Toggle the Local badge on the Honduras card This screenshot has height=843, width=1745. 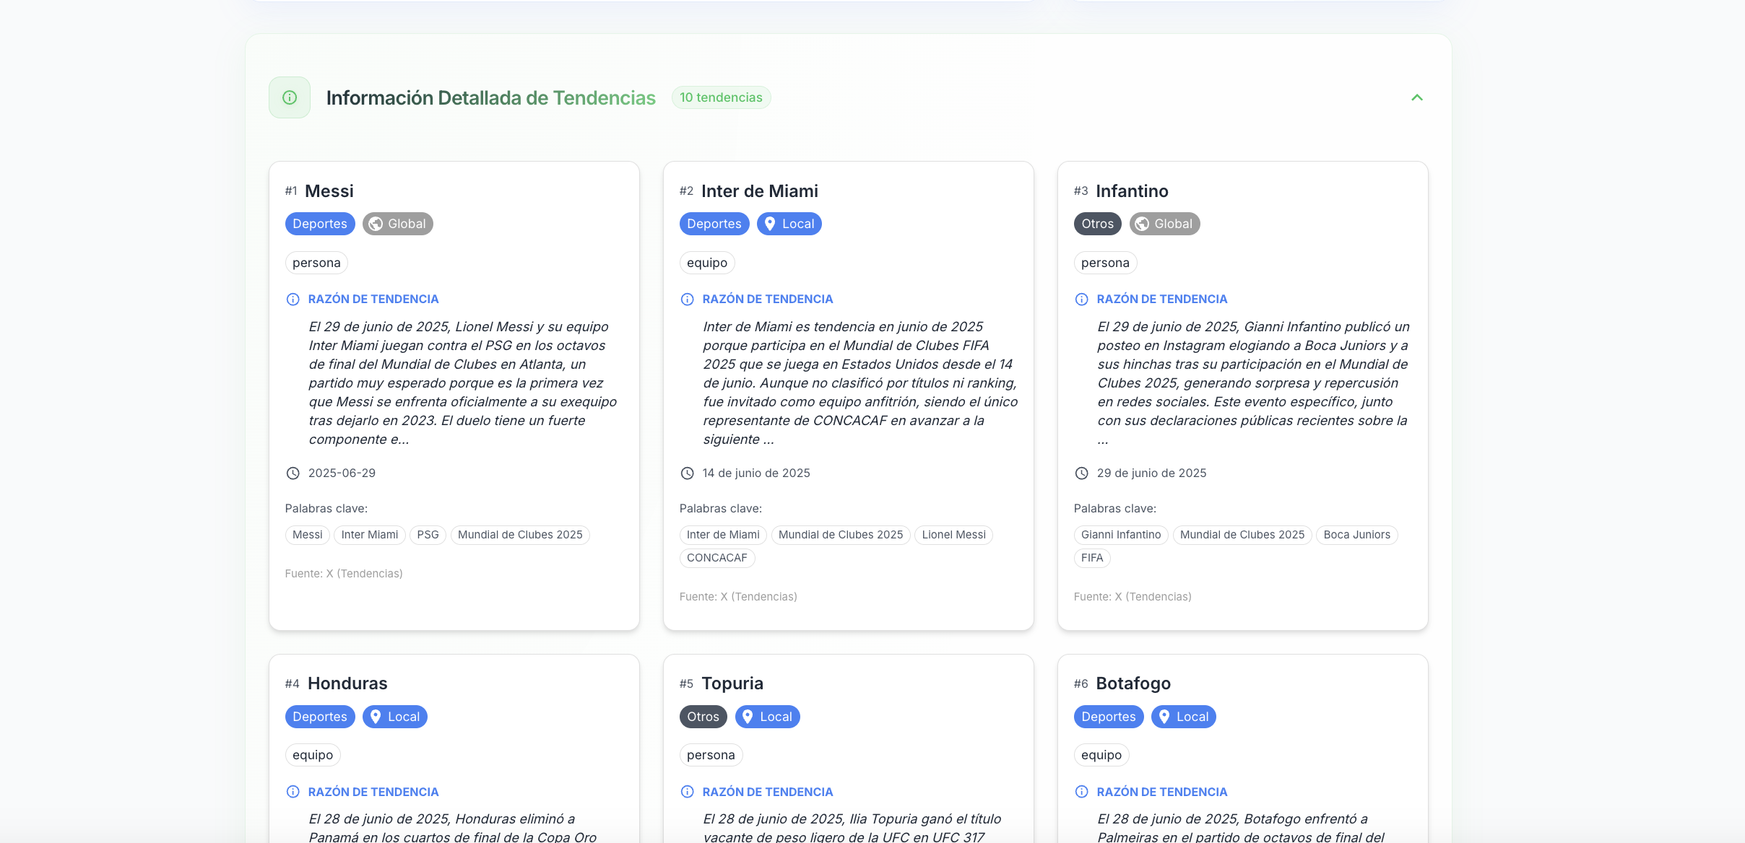click(394, 716)
